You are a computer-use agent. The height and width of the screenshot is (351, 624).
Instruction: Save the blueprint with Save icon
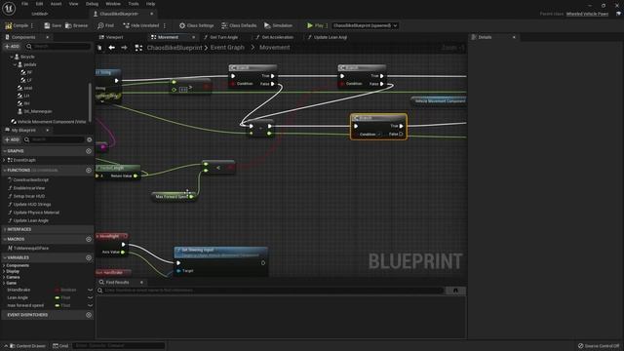[47, 25]
